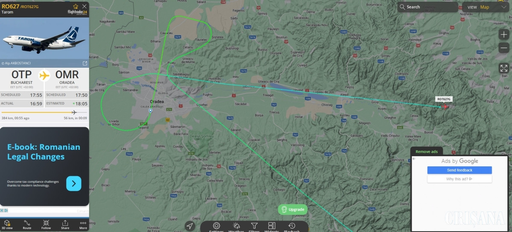The height and width of the screenshot is (232, 512).
Task: Show the flight Route
Action: (27, 224)
